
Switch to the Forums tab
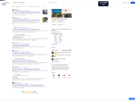coord(35,6)
